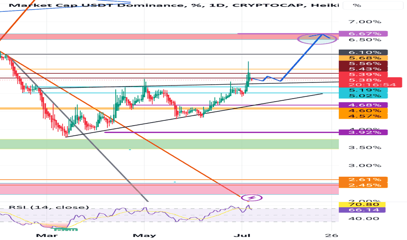Click the 3.50% axis label
407x240 pixels.
pos(365,147)
